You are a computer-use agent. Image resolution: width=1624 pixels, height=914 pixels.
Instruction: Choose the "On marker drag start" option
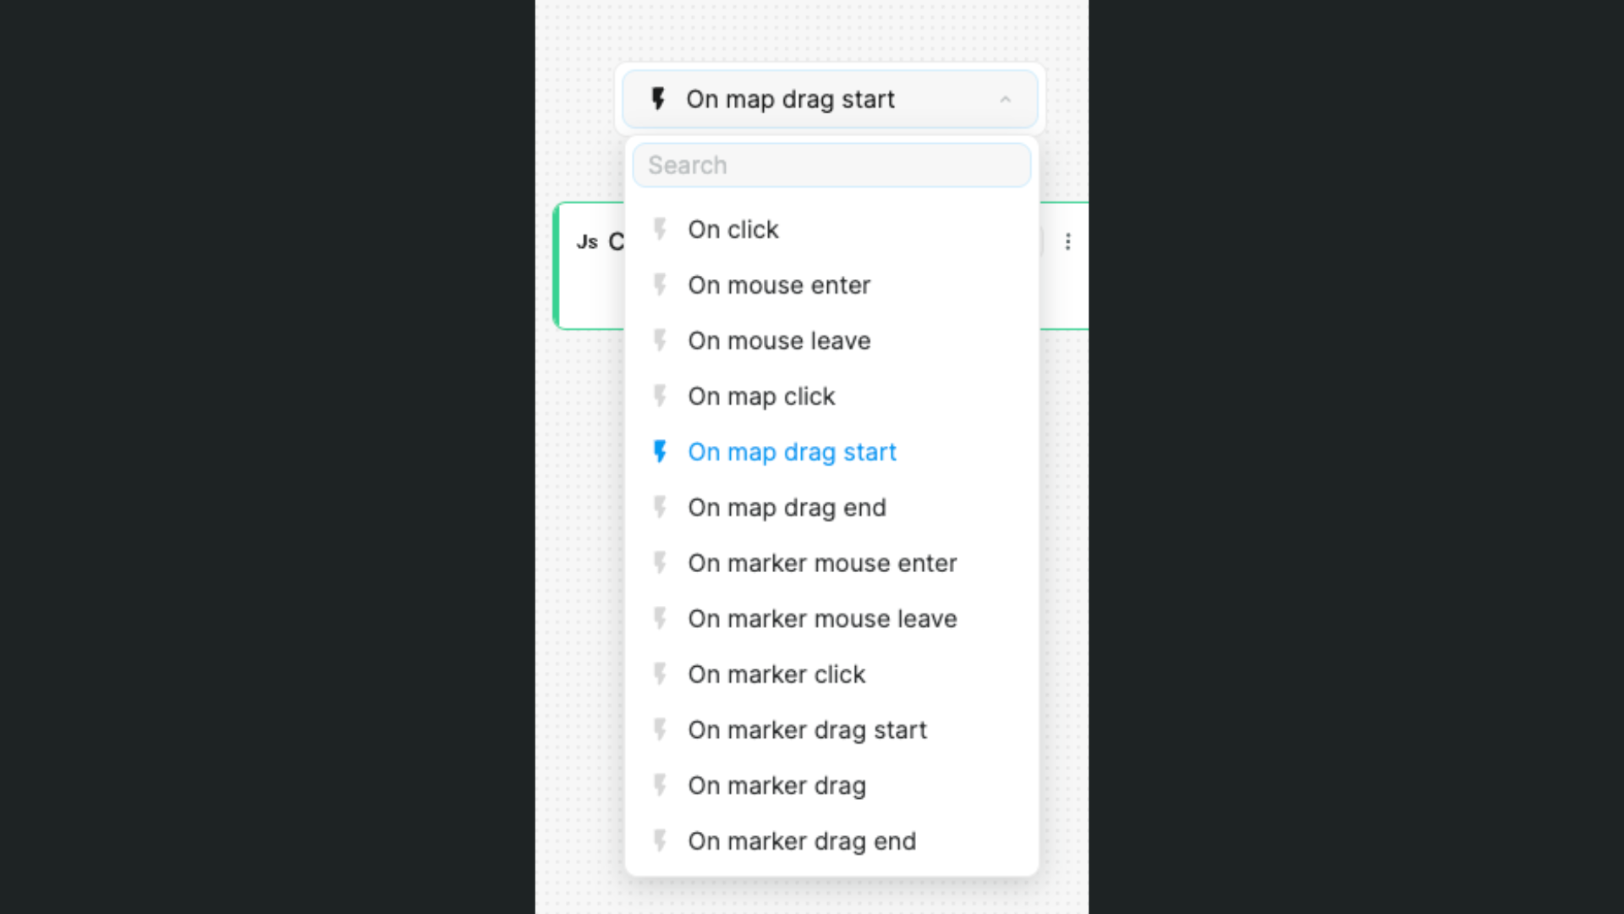tap(807, 730)
